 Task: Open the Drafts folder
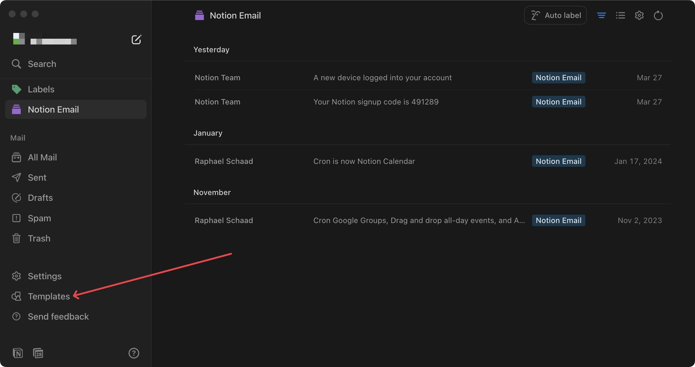76,198
